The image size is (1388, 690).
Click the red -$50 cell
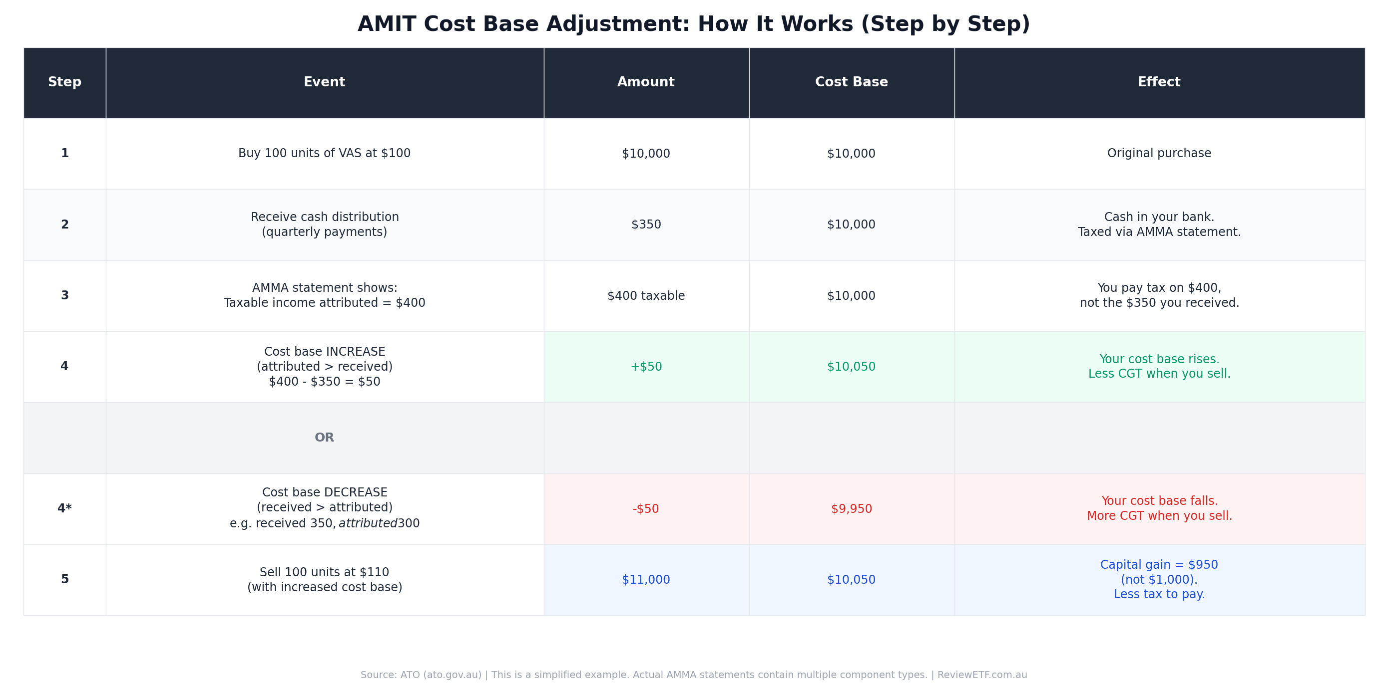[x=645, y=508]
